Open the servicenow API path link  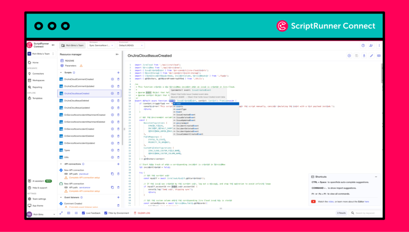[85, 187]
